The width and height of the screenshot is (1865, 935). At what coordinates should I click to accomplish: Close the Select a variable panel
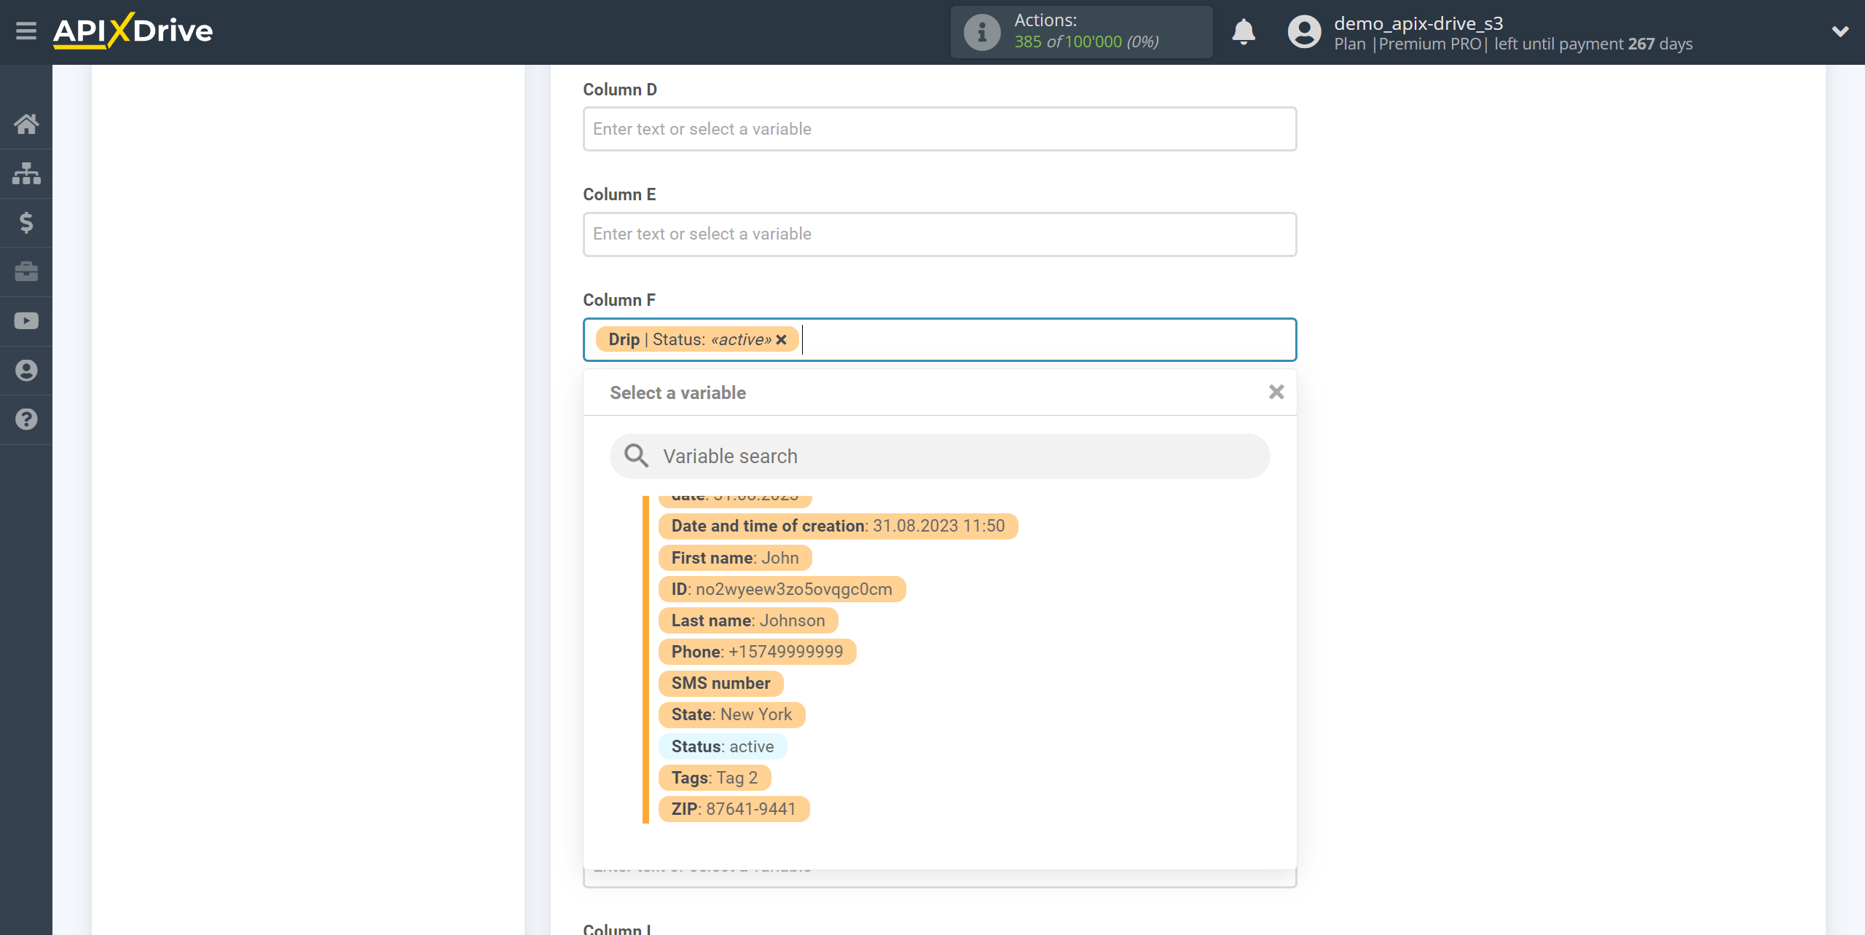point(1276,392)
